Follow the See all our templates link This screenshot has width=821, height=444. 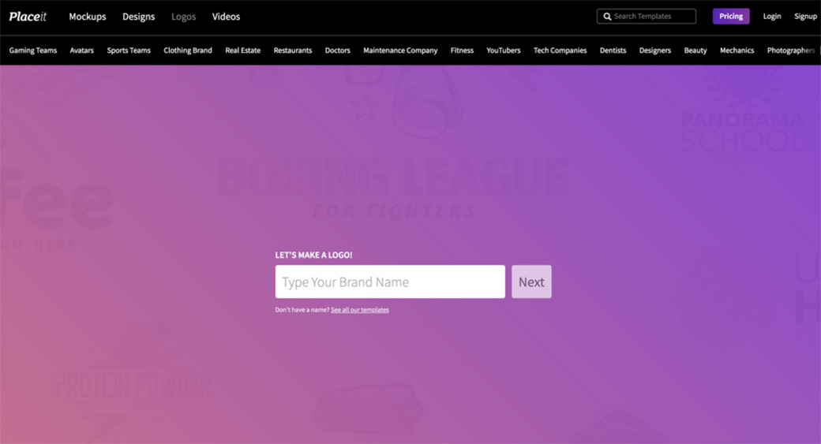359,310
